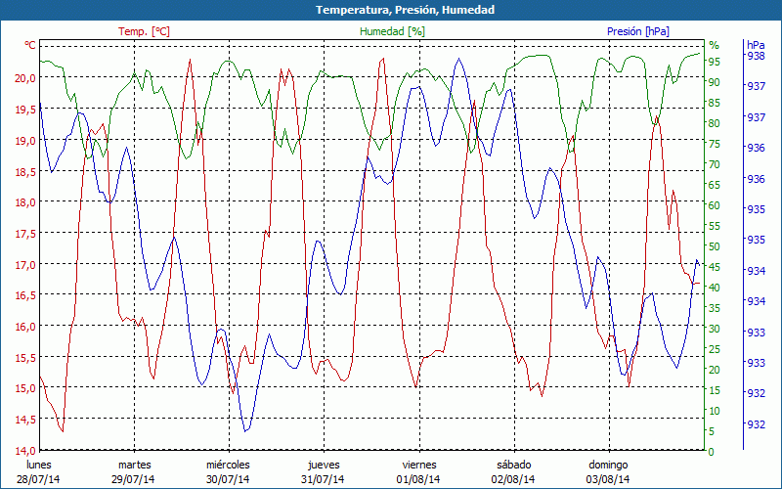Click the 17,0 temperature axis tick
Screen dimensions: 782x489
[23, 265]
